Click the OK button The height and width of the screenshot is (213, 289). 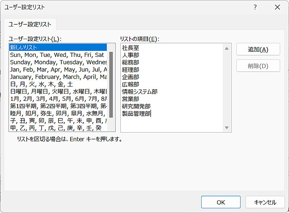(x=221, y=202)
